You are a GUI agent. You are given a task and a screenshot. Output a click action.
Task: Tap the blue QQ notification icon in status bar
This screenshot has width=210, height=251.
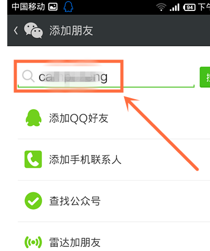68,7
